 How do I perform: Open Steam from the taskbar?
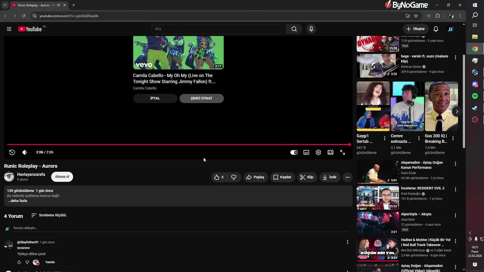(475, 108)
